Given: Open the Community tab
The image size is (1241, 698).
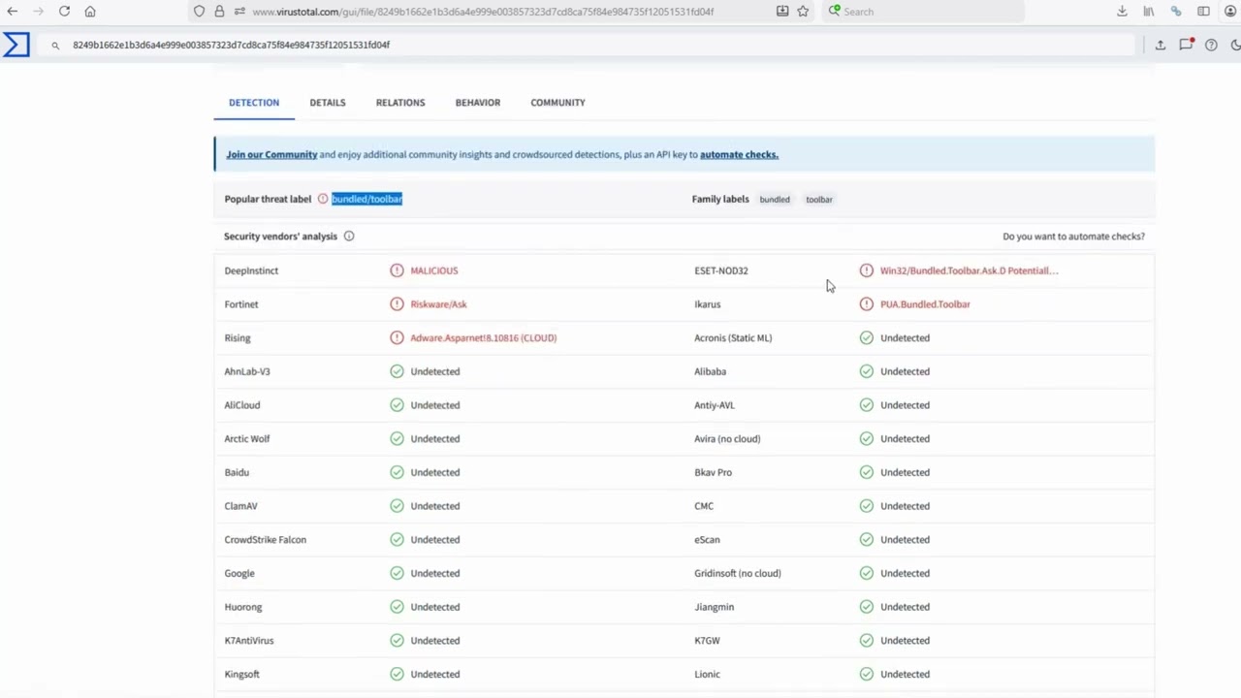Looking at the screenshot, I should (557, 102).
